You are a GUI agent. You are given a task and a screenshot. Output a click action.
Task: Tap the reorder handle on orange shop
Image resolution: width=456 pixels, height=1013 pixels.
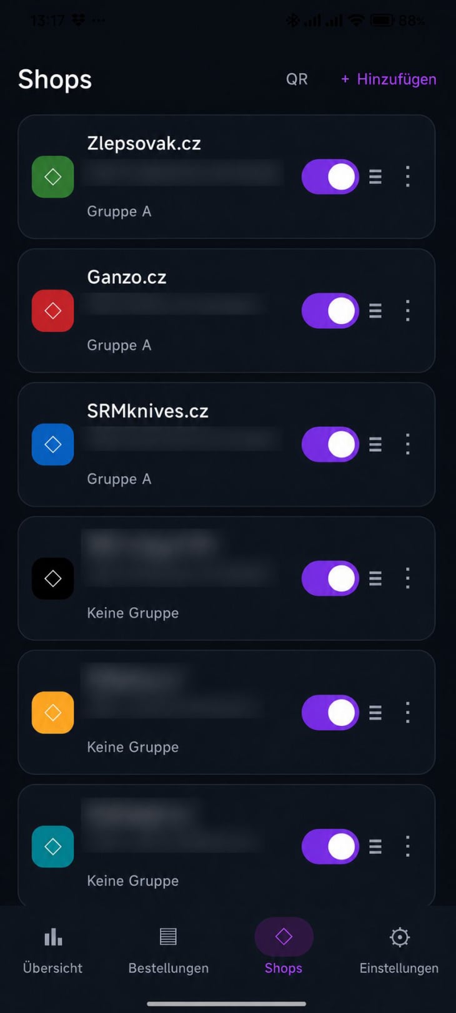(375, 712)
